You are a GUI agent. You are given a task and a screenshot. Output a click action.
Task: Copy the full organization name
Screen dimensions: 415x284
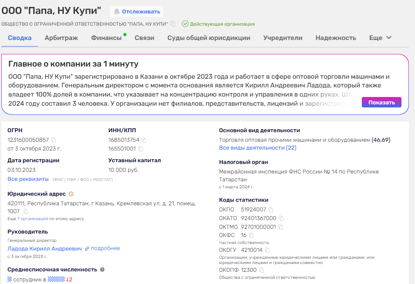point(173,24)
